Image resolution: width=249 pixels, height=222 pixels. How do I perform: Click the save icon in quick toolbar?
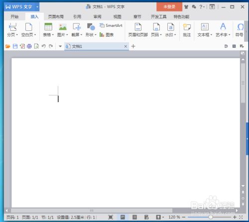15,46
